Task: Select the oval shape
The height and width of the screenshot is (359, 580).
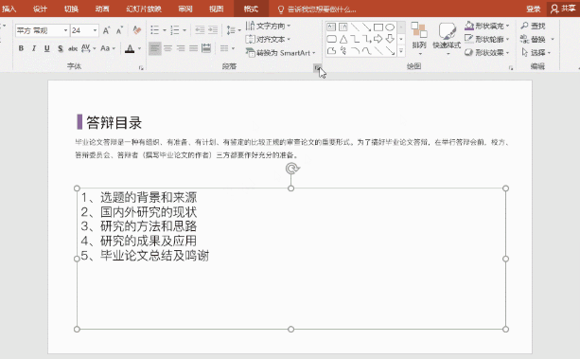Action: coord(390,27)
